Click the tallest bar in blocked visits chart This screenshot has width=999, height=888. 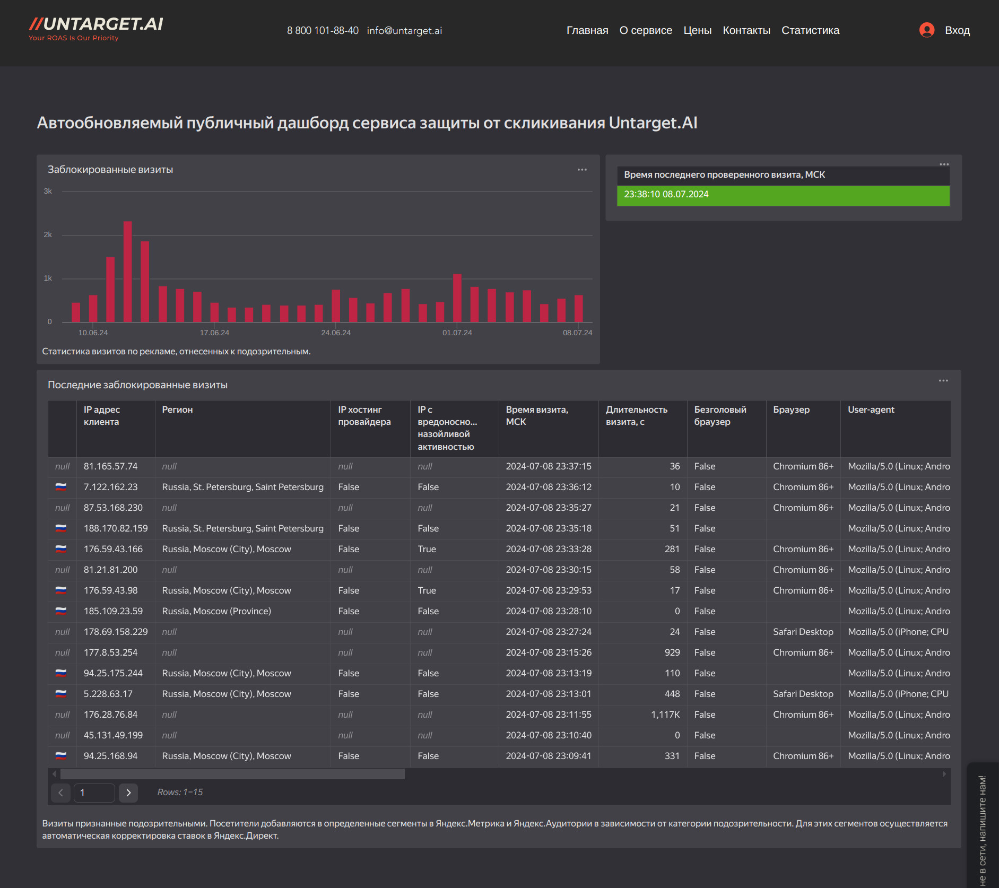[127, 271]
